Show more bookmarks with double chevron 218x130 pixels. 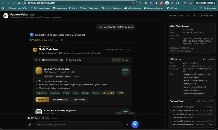pyautogui.click(x=195, y=8)
